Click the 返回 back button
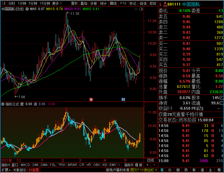The height and width of the screenshot is (173, 224). click(153, 3)
